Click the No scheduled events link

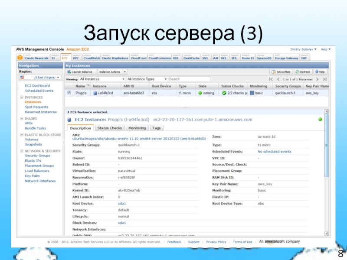click(x=275, y=151)
